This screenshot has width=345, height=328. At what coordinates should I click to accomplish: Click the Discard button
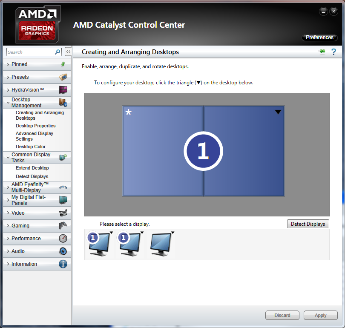click(x=282, y=315)
